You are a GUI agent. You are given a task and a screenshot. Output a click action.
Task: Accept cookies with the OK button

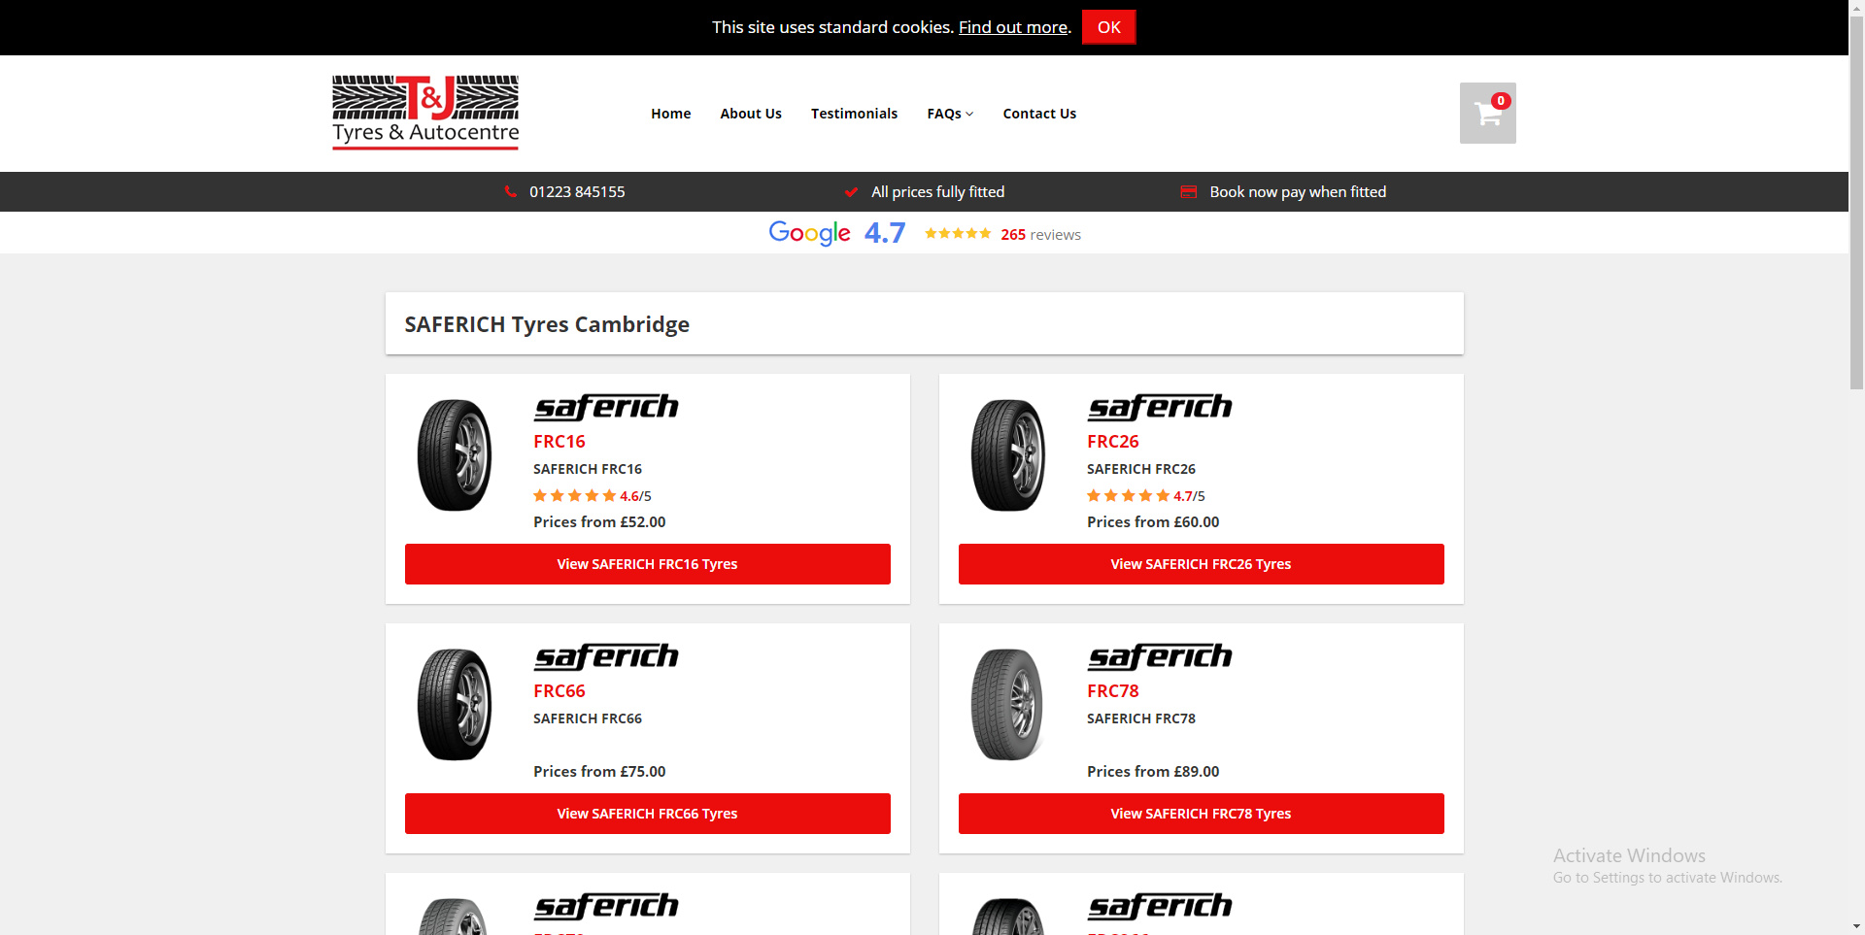click(1109, 27)
